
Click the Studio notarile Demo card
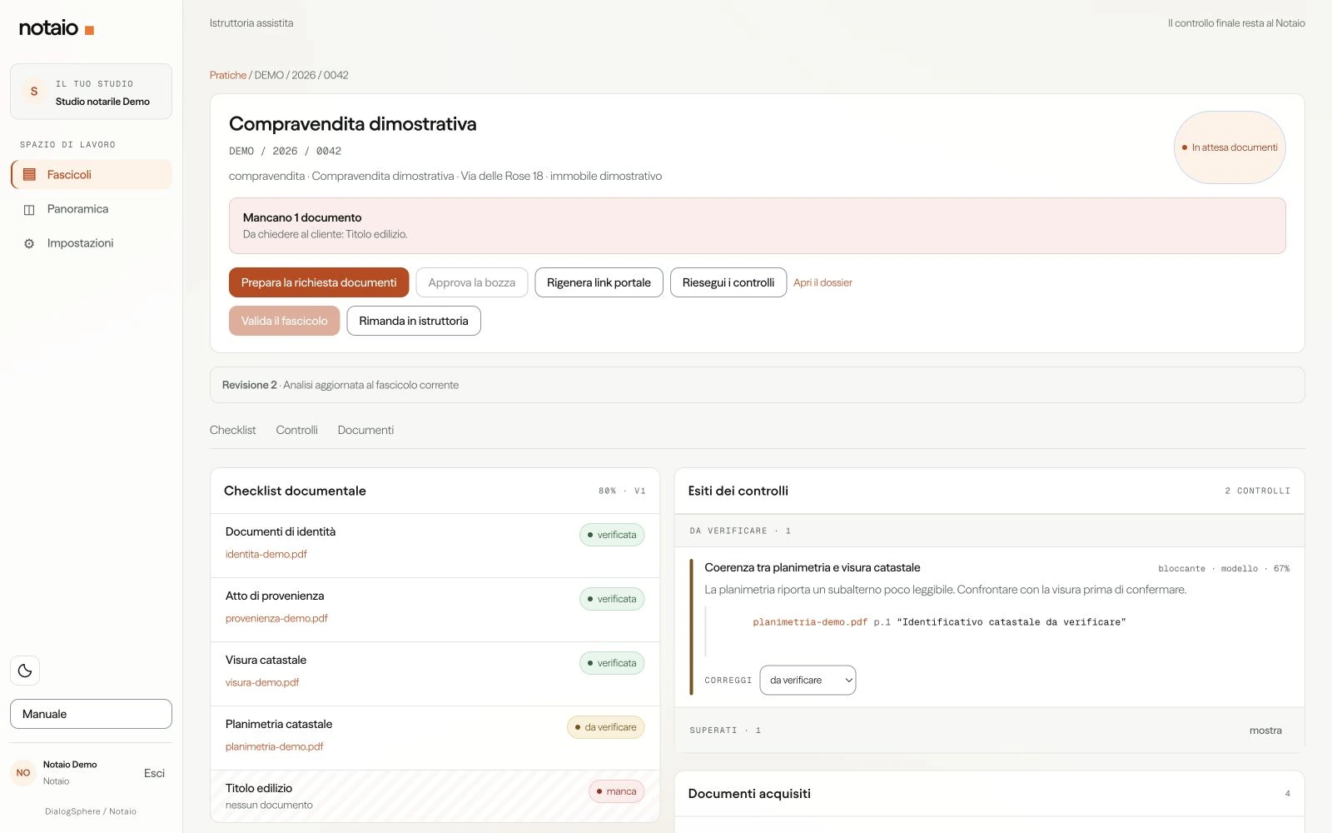[92, 92]
